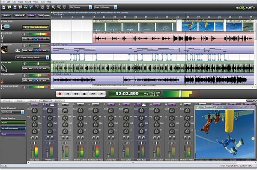Click the video camera icon on Video Track

[5, 26]
